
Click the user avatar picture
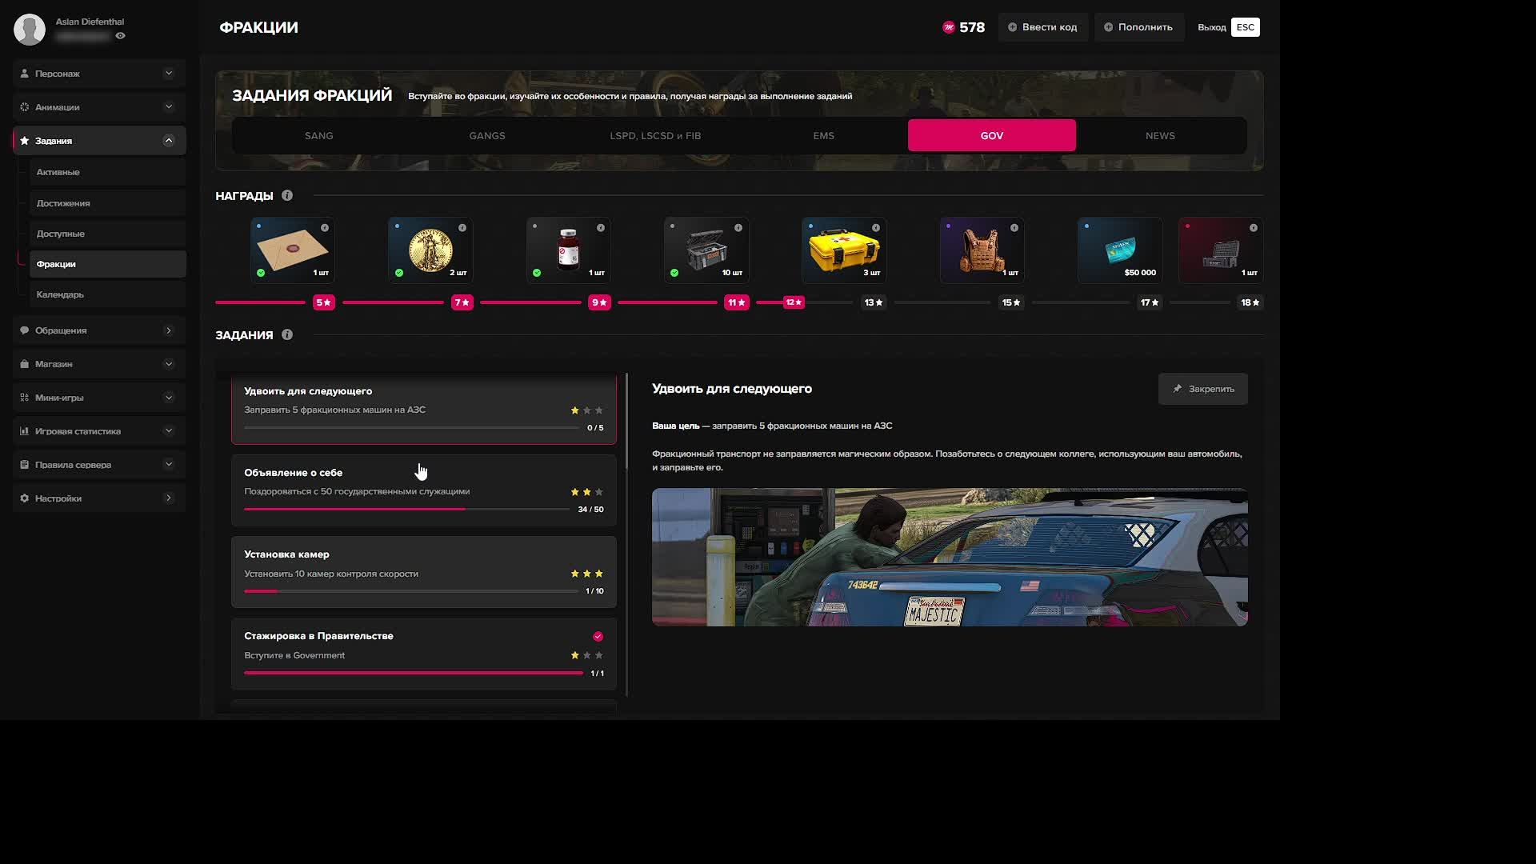30,30
